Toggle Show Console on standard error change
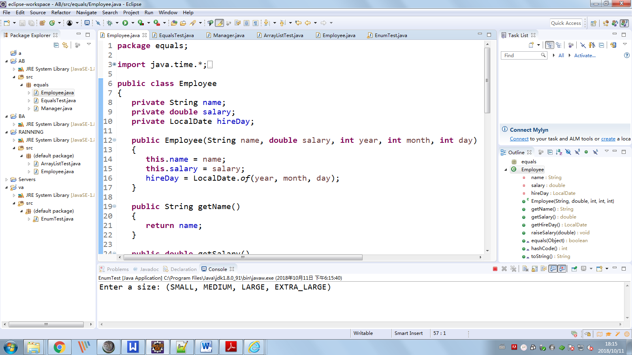This screenshot has height=355, width=632. click(562, 269)
